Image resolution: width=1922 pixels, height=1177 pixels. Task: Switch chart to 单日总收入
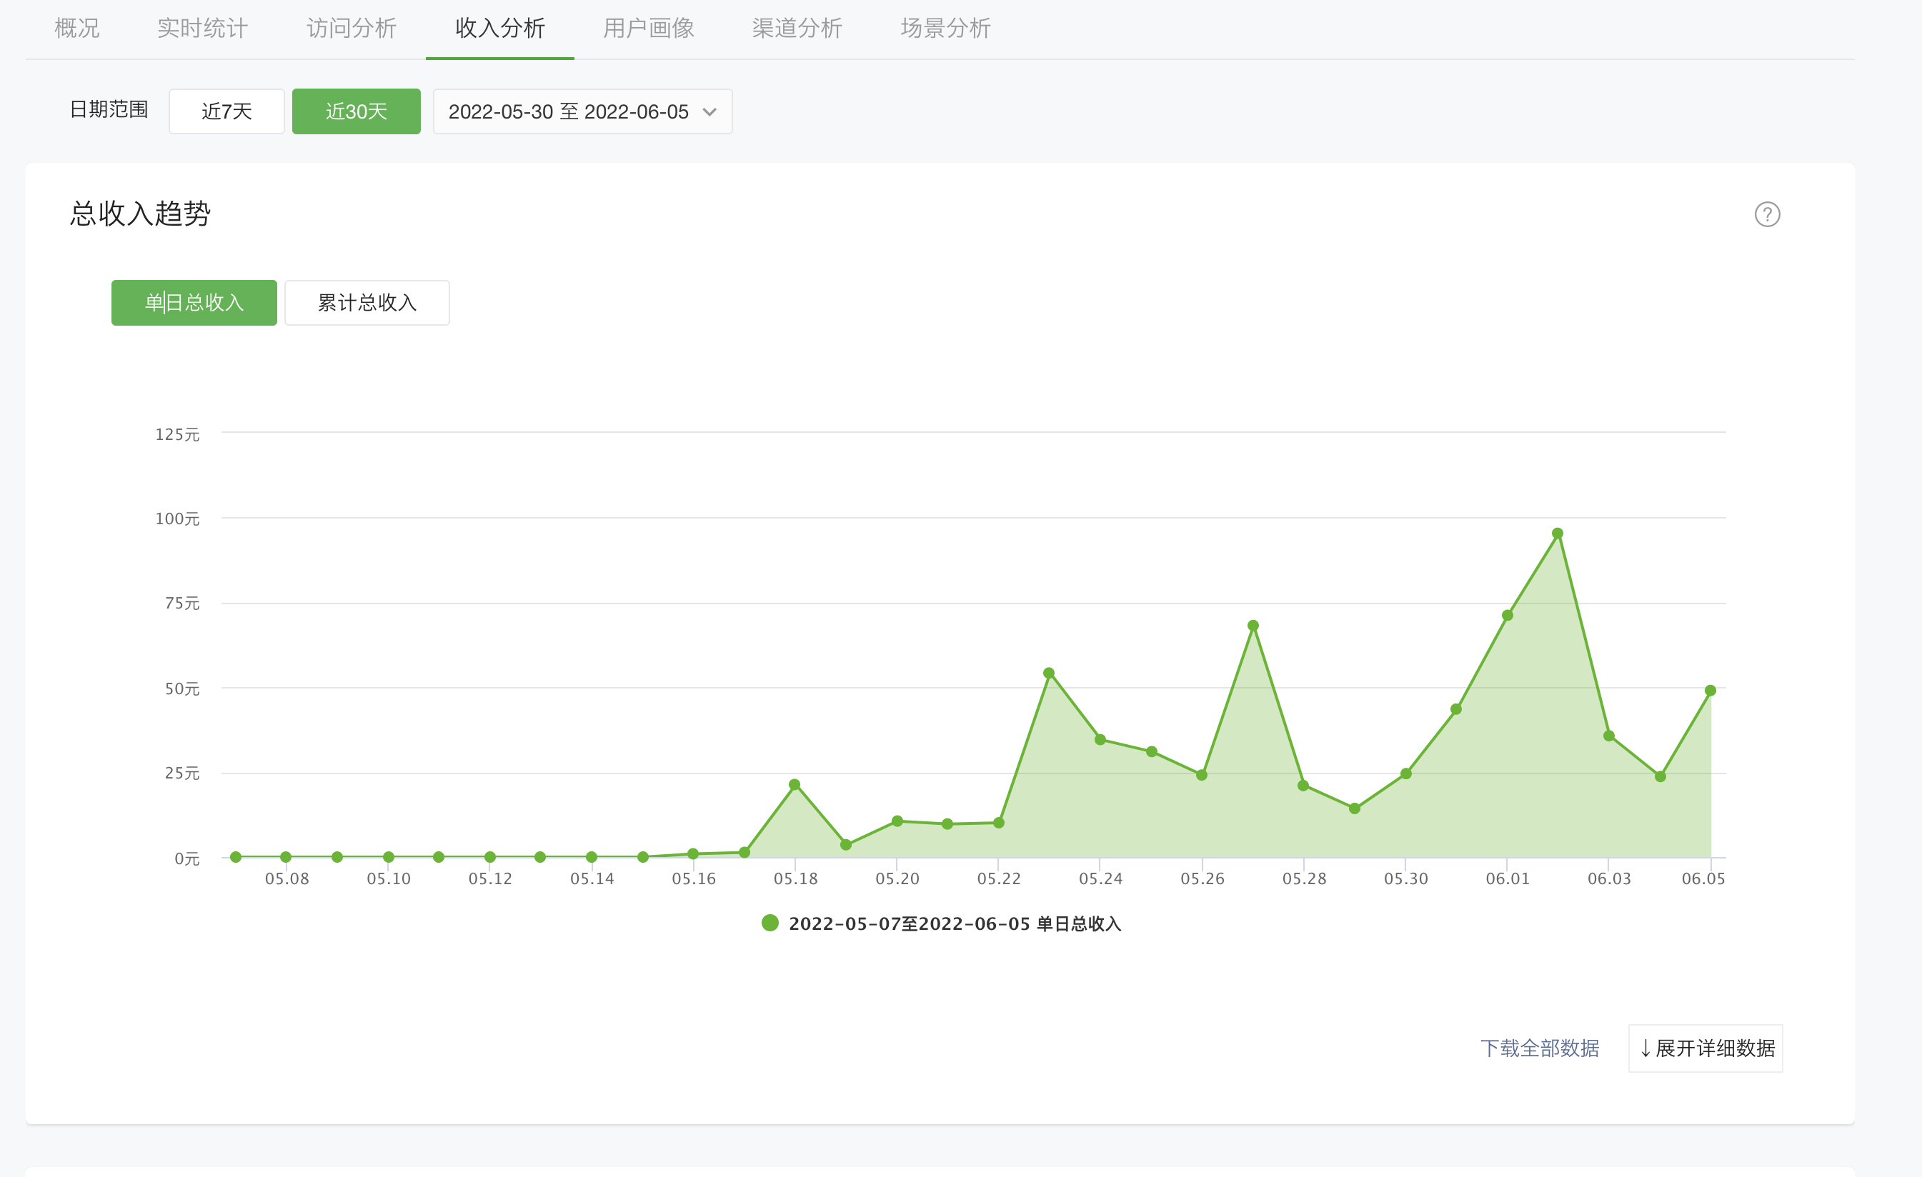click(194, 302)
